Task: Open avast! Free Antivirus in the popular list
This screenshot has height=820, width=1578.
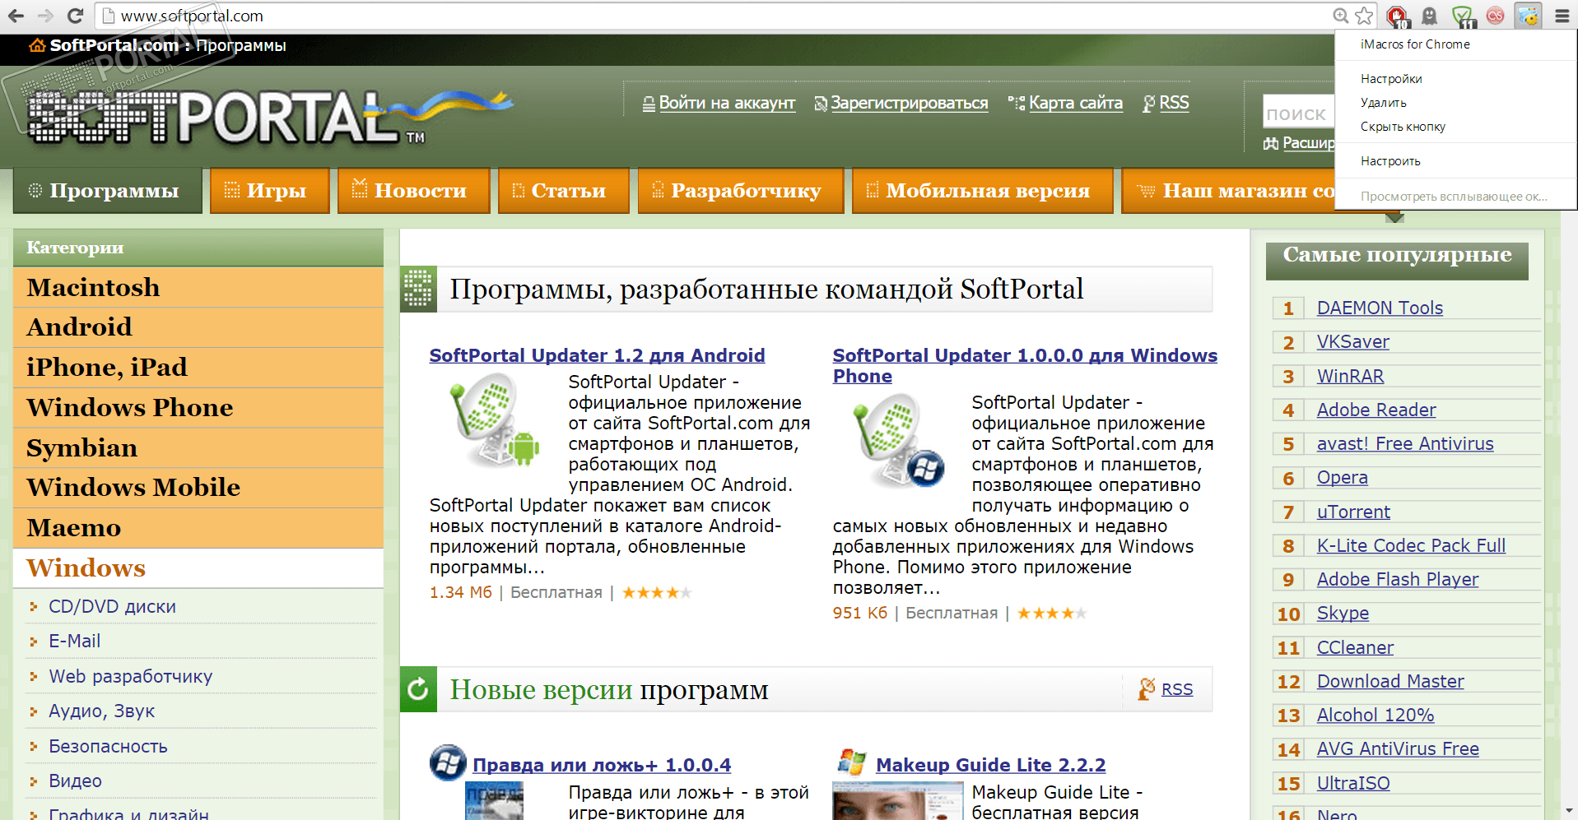Action: (x=1405, y=444)
